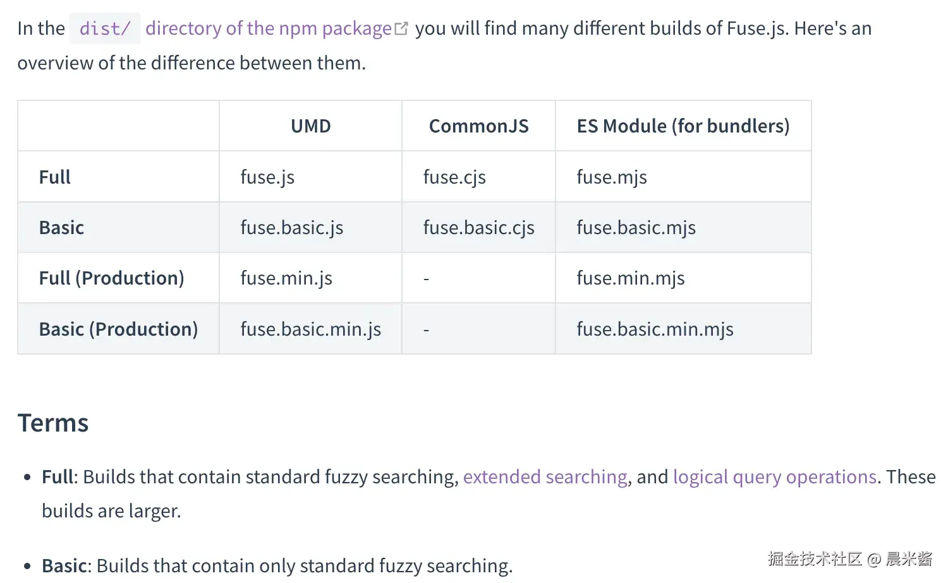
Task: Click the fuse.min.mjs table cell
Action: pyautogui.click(x=630, y=278)
